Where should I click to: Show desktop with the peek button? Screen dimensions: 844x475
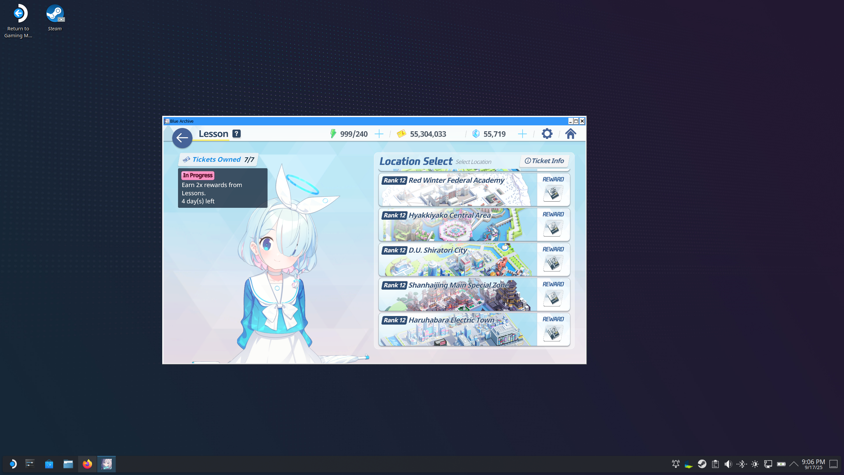[834, 464]
